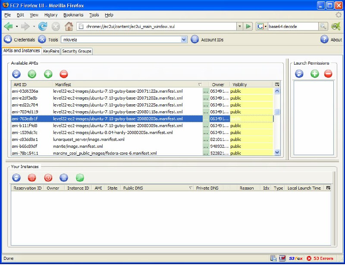Viewport: 345px width, 265px height.
Task: Expand the URL bar history dropdown
Action: [x=240, y=26]
